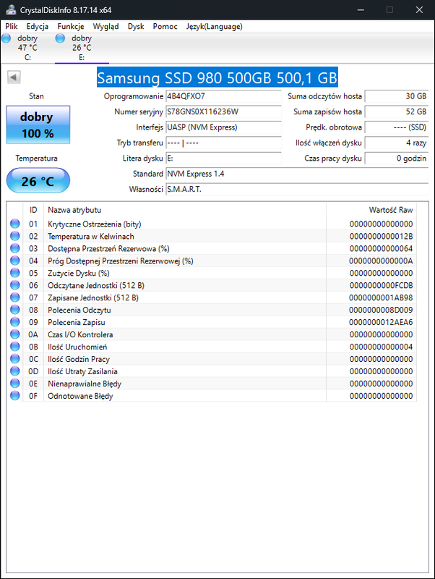Click status icon of Odczytane Jednostki row
The width and height of the screenshot is (435, 579).
point(14,285)
